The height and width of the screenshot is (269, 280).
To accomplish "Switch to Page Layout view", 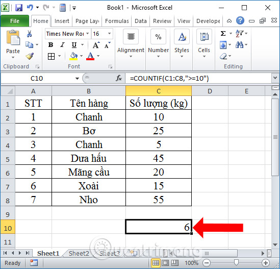I will tap(165, 263).
